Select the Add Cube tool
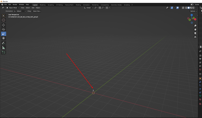202x118 pixels. point(3,53)
